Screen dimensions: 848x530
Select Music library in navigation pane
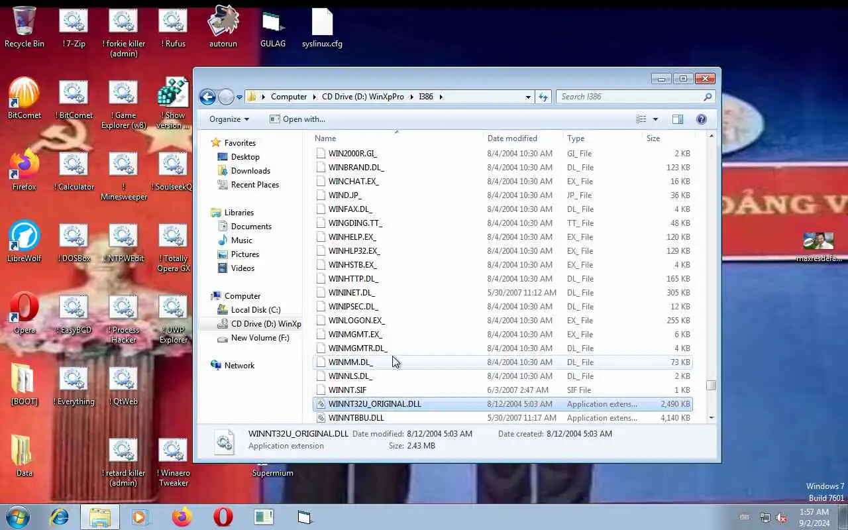[241, 240]
